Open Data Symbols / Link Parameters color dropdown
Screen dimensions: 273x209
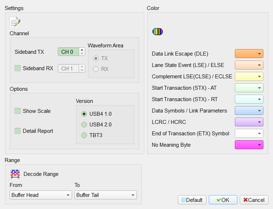pos(249,111)
